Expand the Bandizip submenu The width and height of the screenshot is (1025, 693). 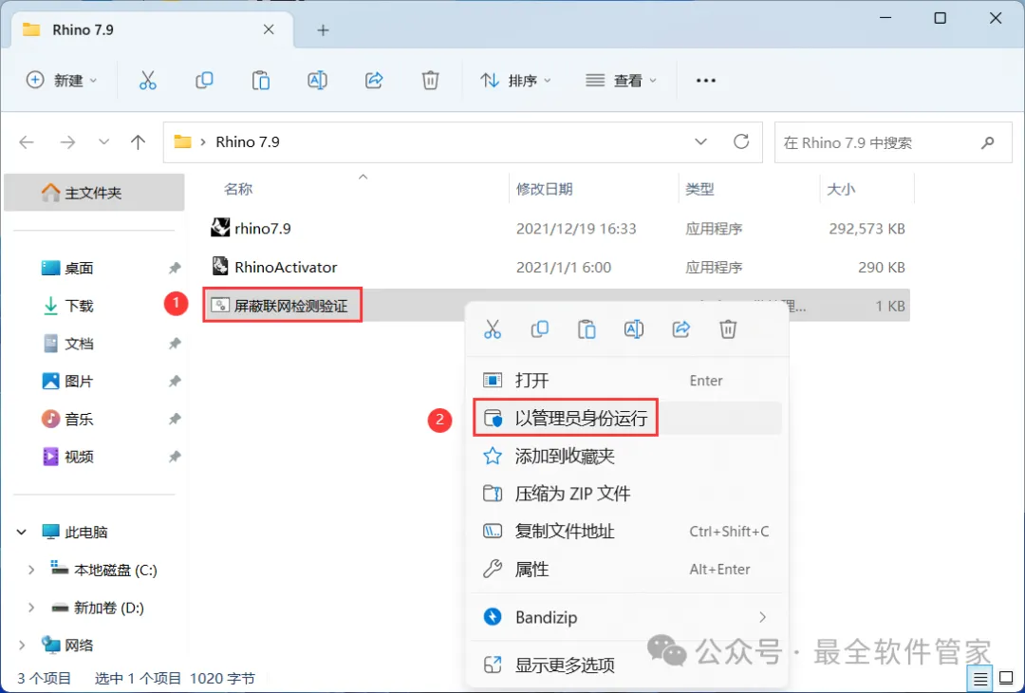(762, 617)
